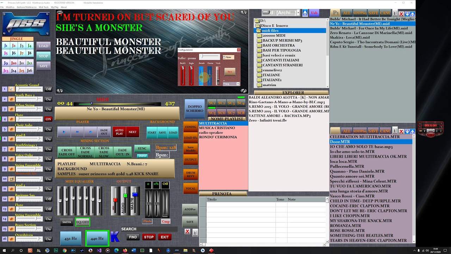451x254 pixels.
Task: Open the drive selector dropdown
Action: click(298, 13)
